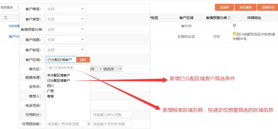
Task: Click the 高级查询 button
Action: pos(9,7)
